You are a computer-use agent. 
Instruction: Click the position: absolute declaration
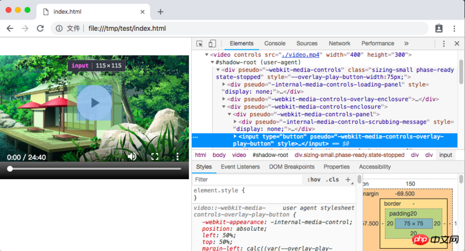(x=234, y=228)
